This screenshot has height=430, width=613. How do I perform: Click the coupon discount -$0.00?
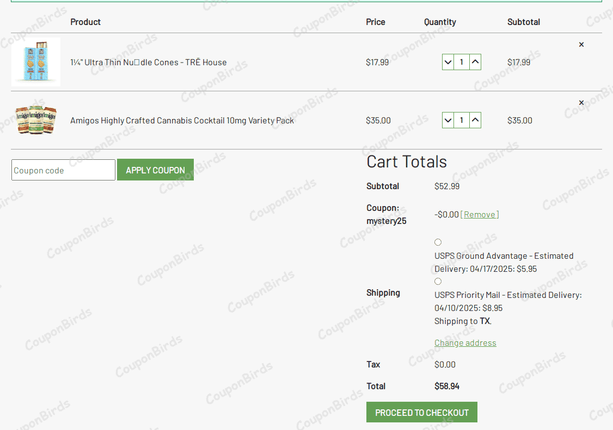(x=446, y=214)
